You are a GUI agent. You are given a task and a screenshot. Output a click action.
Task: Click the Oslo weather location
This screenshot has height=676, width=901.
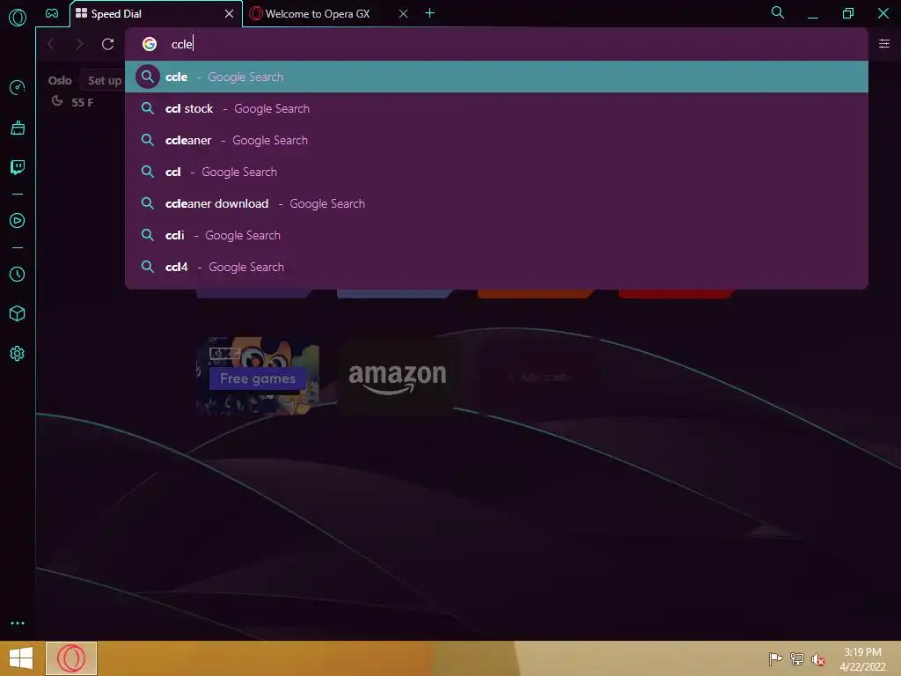pyautogui.click(x=60, y=80)
